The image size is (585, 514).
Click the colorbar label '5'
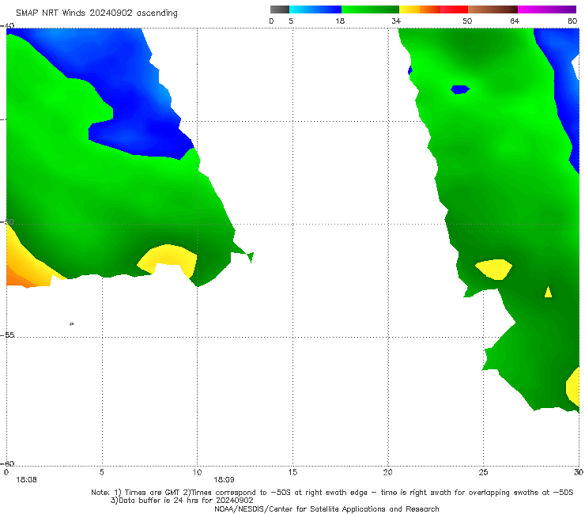point(291,21)
